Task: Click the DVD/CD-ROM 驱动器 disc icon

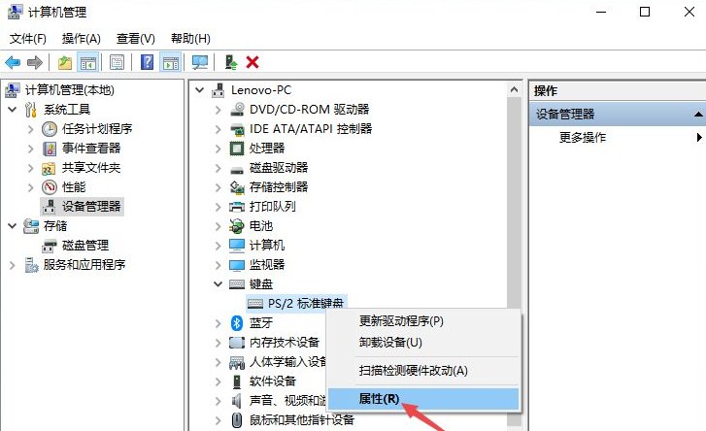Action: (x=237, y=110)
